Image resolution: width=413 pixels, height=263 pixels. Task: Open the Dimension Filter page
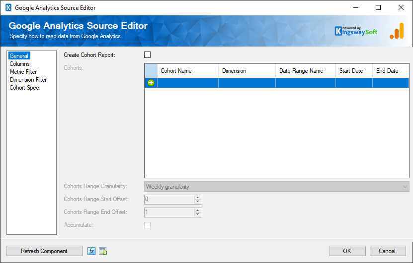tap(28, 80)
